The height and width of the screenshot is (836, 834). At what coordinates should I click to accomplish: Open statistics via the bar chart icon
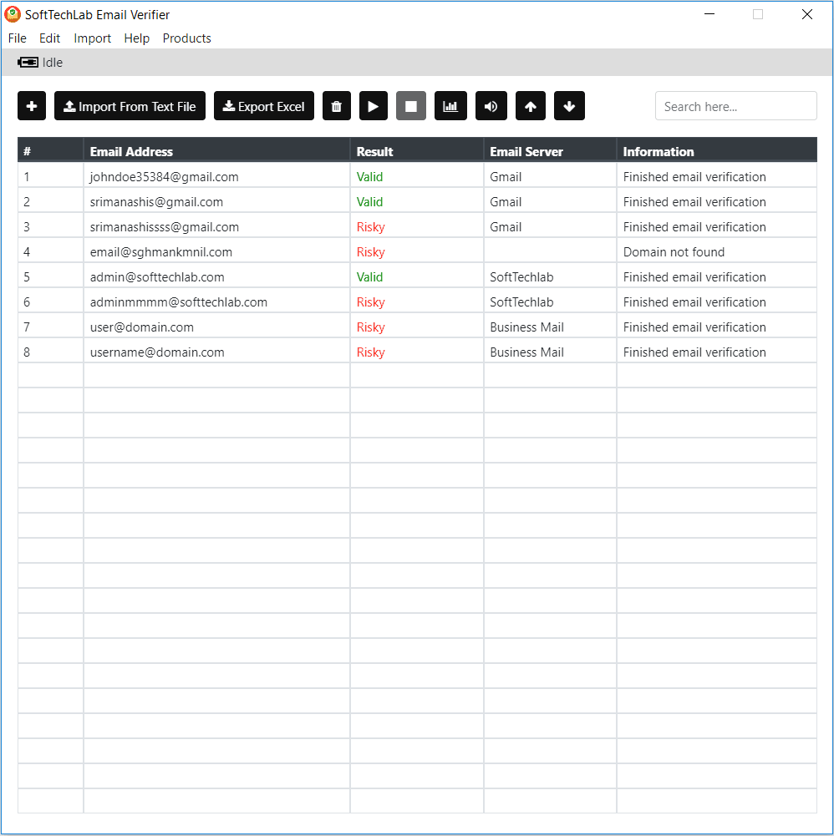450,105
